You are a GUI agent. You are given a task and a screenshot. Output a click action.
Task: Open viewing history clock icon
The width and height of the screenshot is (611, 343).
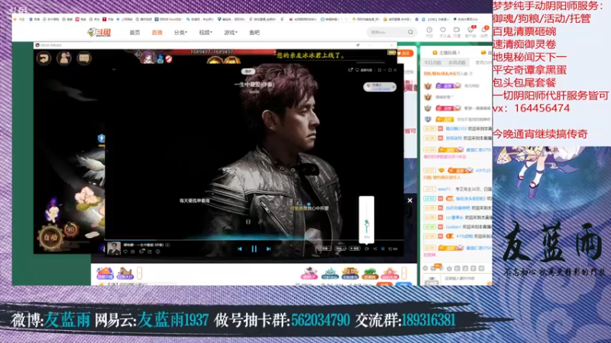(429, 31)
